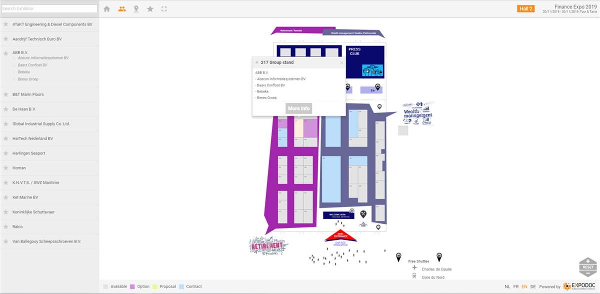Open the 4TaKT Engineering & Diesel Components BV entry
The image size is (600, 294).
point(52,24)
